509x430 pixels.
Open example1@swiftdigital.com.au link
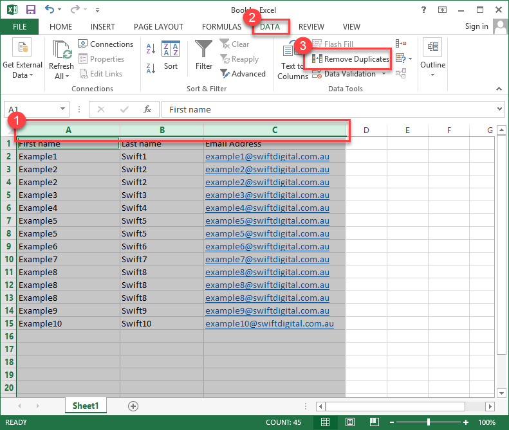pos(267,156)
